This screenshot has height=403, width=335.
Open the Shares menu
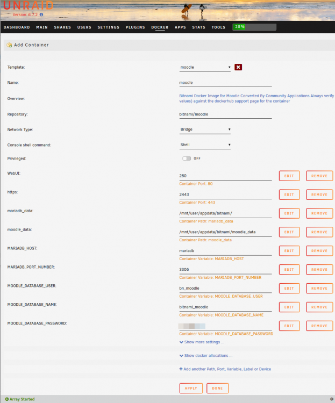(62, 27)
